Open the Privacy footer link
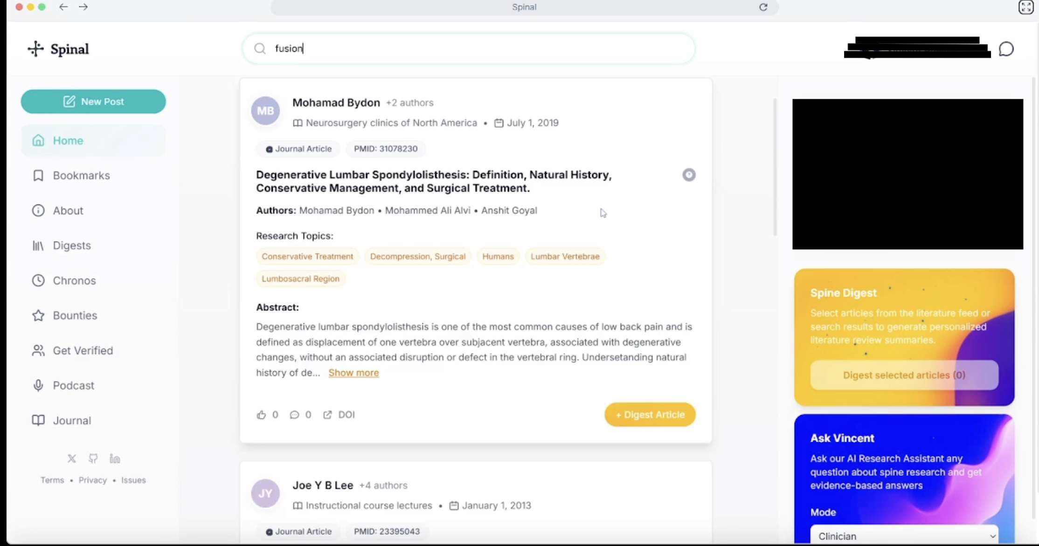The height and width of the screenshot is (546, 1039). coord(92,480)
